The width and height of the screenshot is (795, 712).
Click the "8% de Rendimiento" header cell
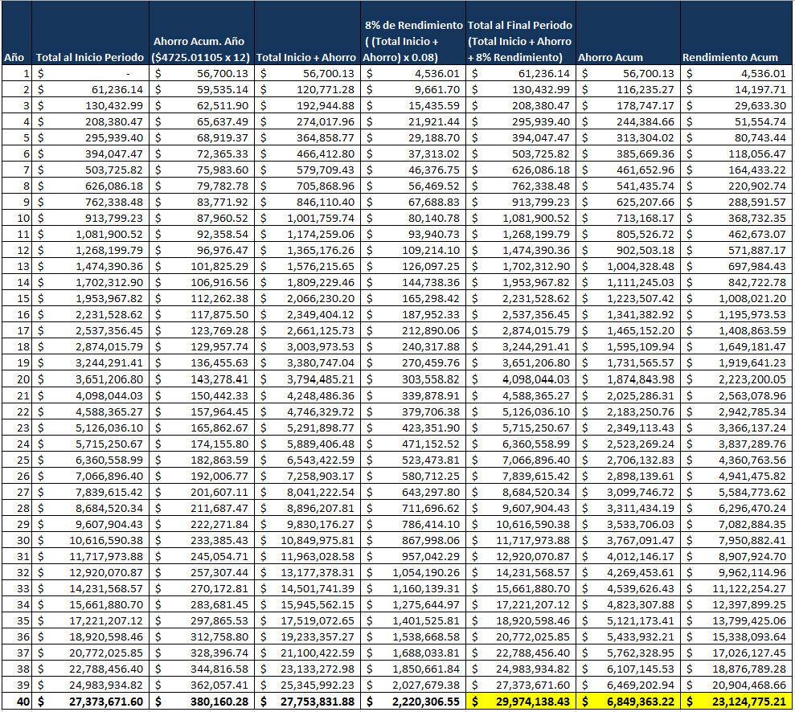click(x=412, y=41)
